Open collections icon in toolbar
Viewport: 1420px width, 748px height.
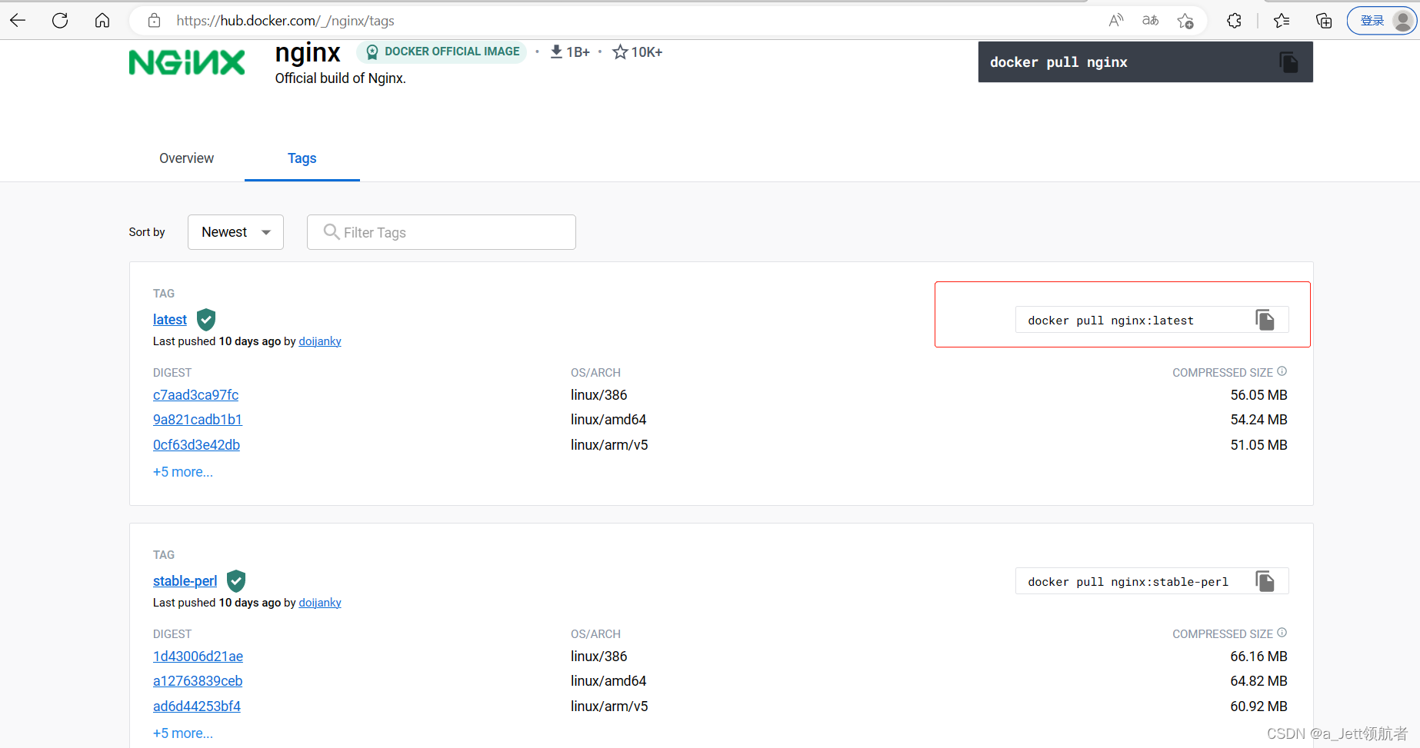pos(1324,21)
